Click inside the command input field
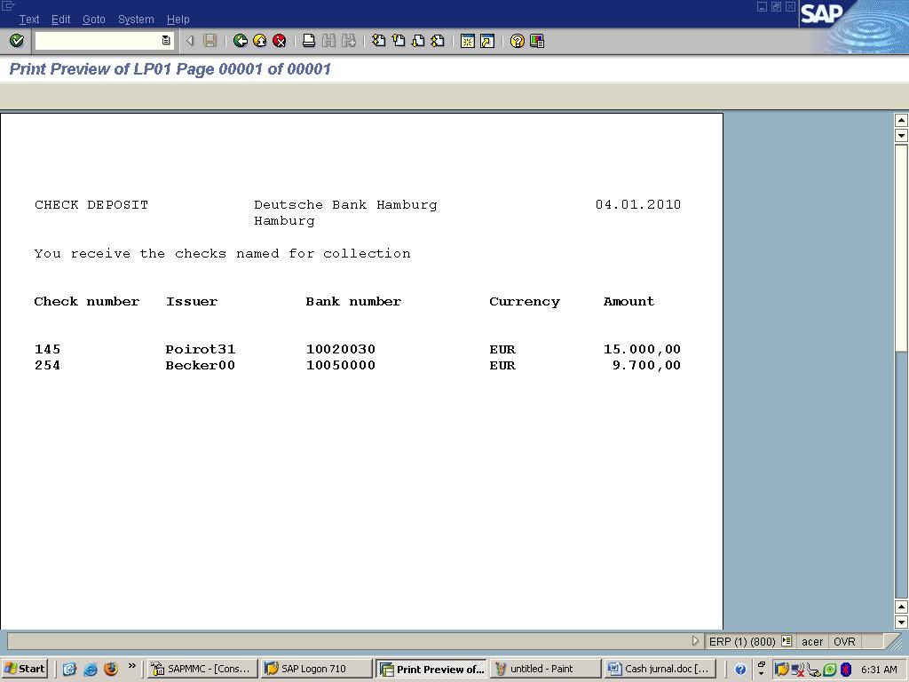 pos(98,41)
